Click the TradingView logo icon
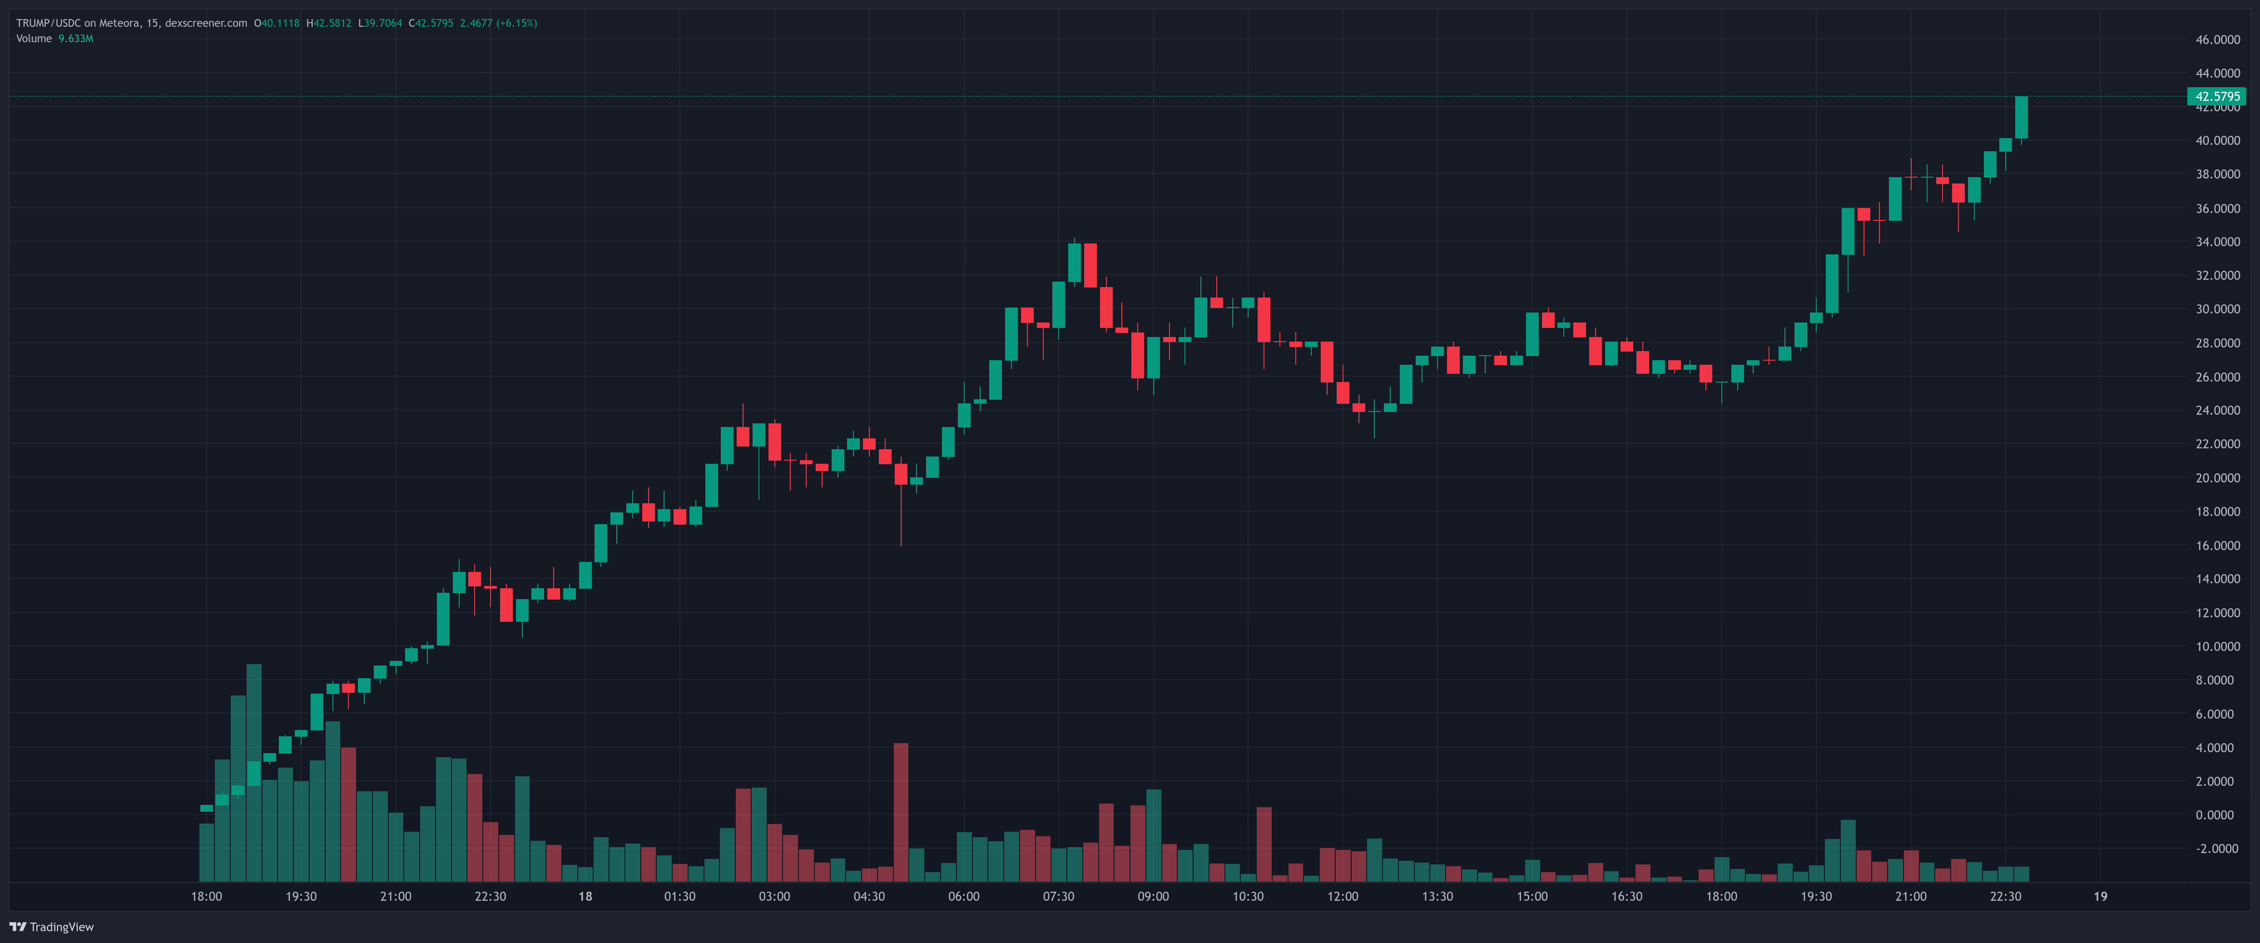The height and width of the screenshot is (943, 2260). coord(17,926)
